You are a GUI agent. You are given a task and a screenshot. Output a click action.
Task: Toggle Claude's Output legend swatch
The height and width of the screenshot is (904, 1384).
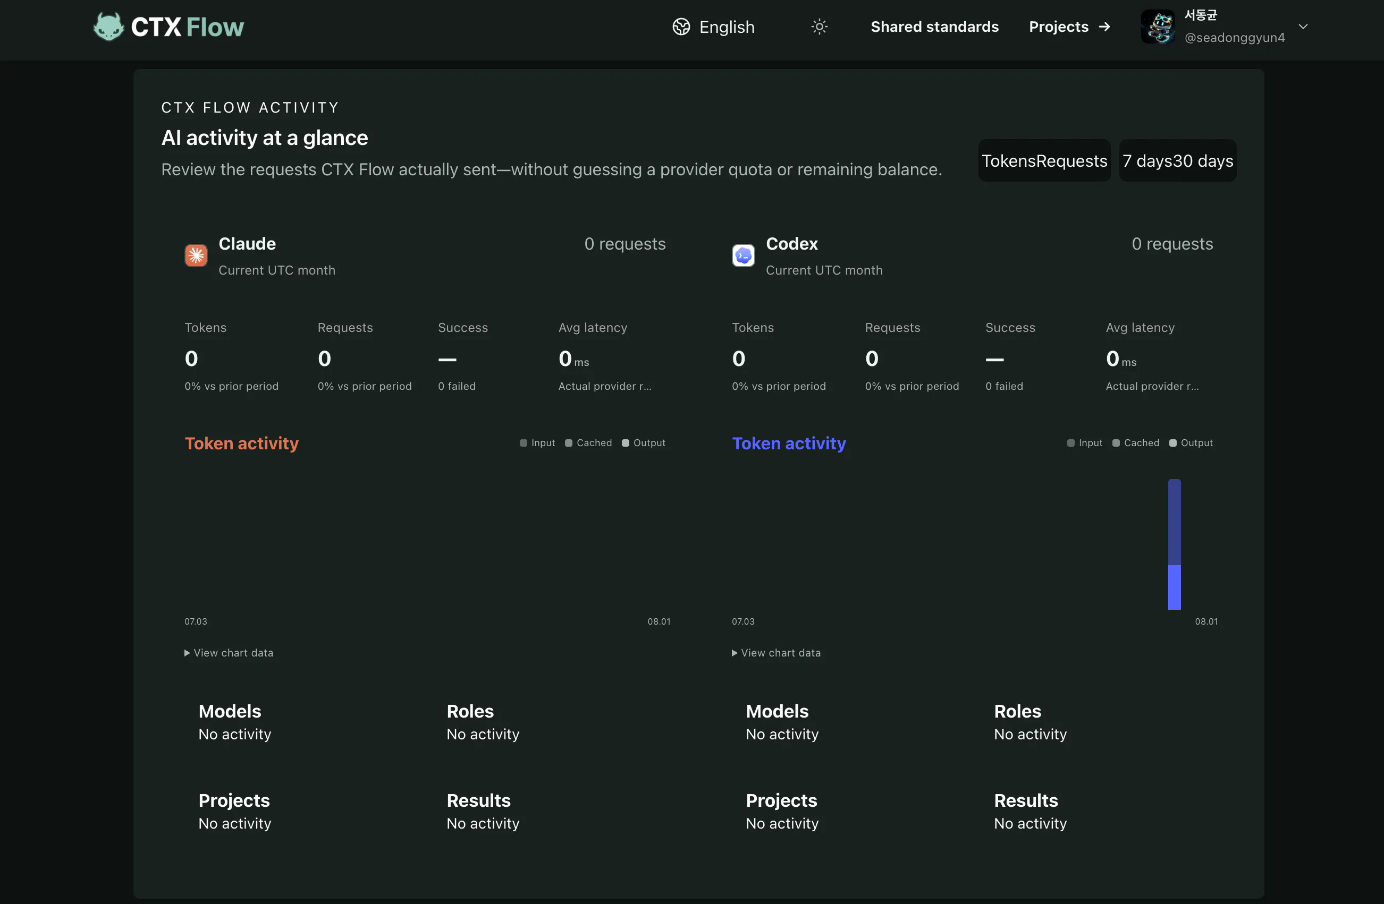tap(626, 444)
